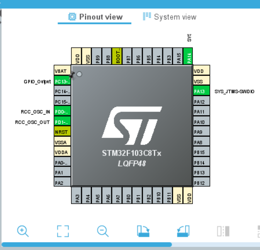260x250 pixels.
Task: Select pin PB5
Action: point(148,56)
